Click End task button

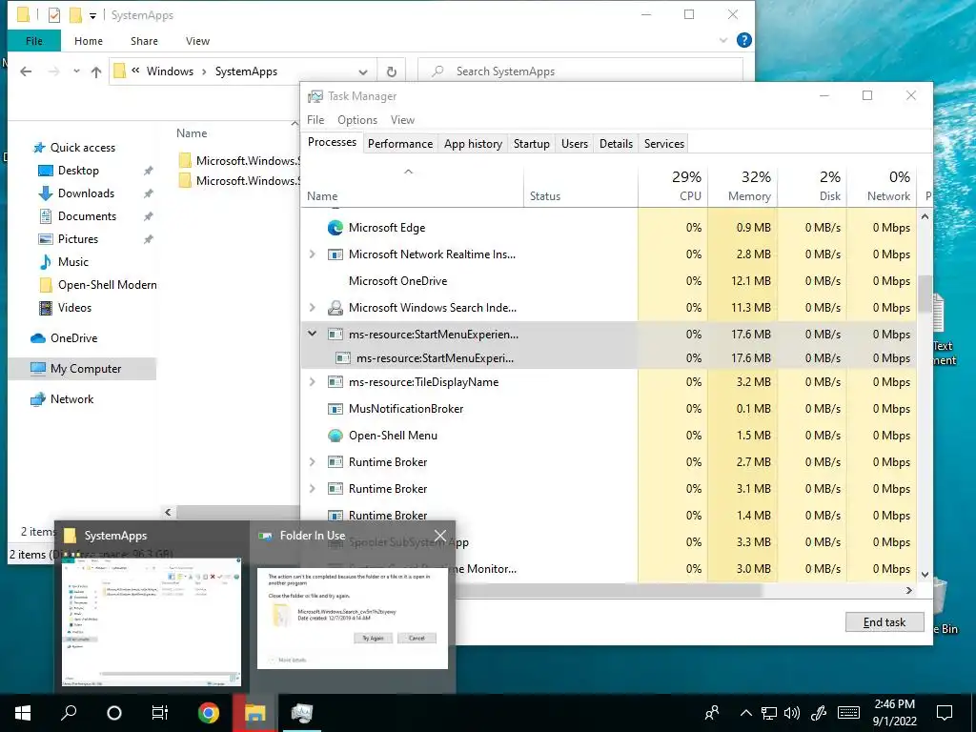pyautogui.click(x=884, y=621)
